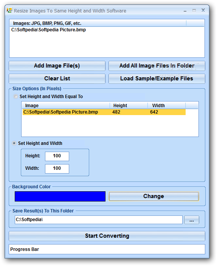217x266 pixels.
Task: Maximize the Resize Images window
Action: (x=194, y=11)
